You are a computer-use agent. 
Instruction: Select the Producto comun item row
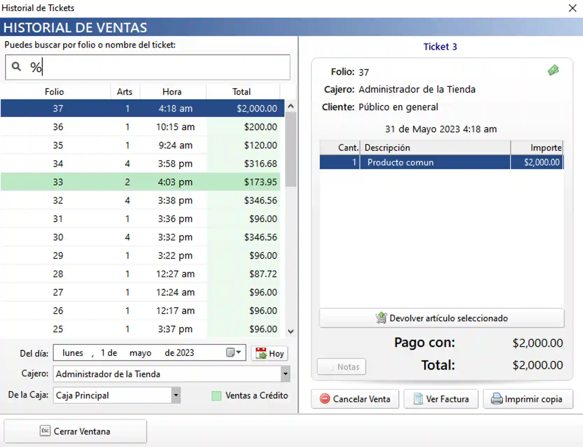[441, 162]
